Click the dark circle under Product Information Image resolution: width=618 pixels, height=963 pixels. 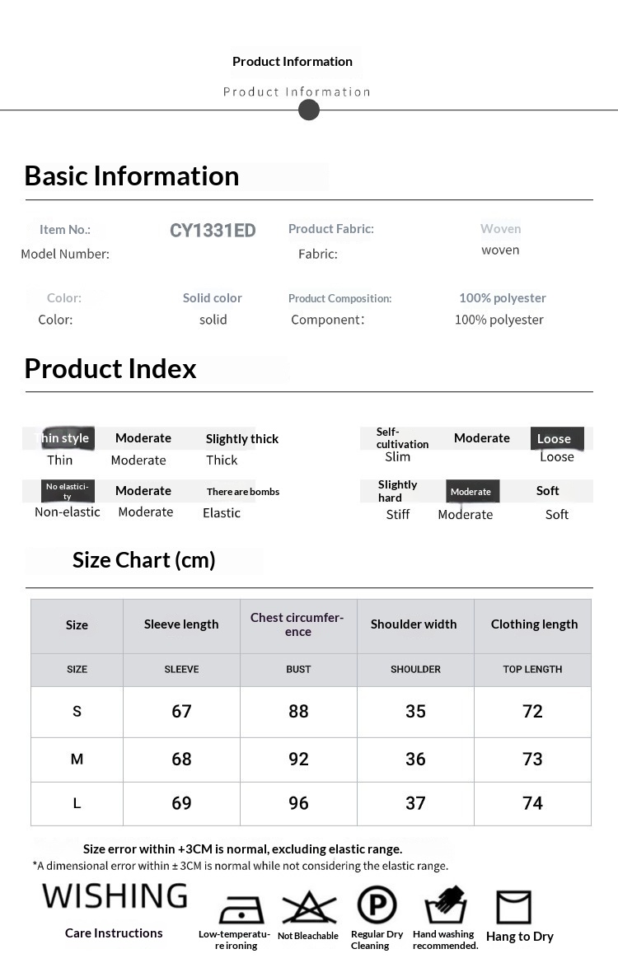308,110
